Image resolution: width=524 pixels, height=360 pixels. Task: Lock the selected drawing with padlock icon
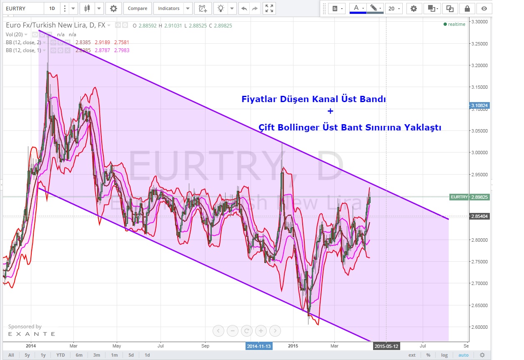tap(467, 8)
